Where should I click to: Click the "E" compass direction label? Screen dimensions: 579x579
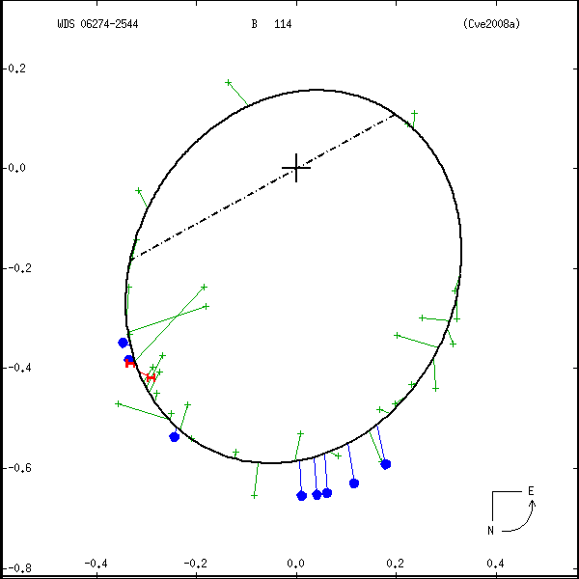[531, 491]
